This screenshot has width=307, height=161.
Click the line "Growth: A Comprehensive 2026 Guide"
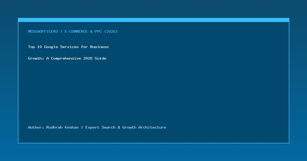coord(67,58)
